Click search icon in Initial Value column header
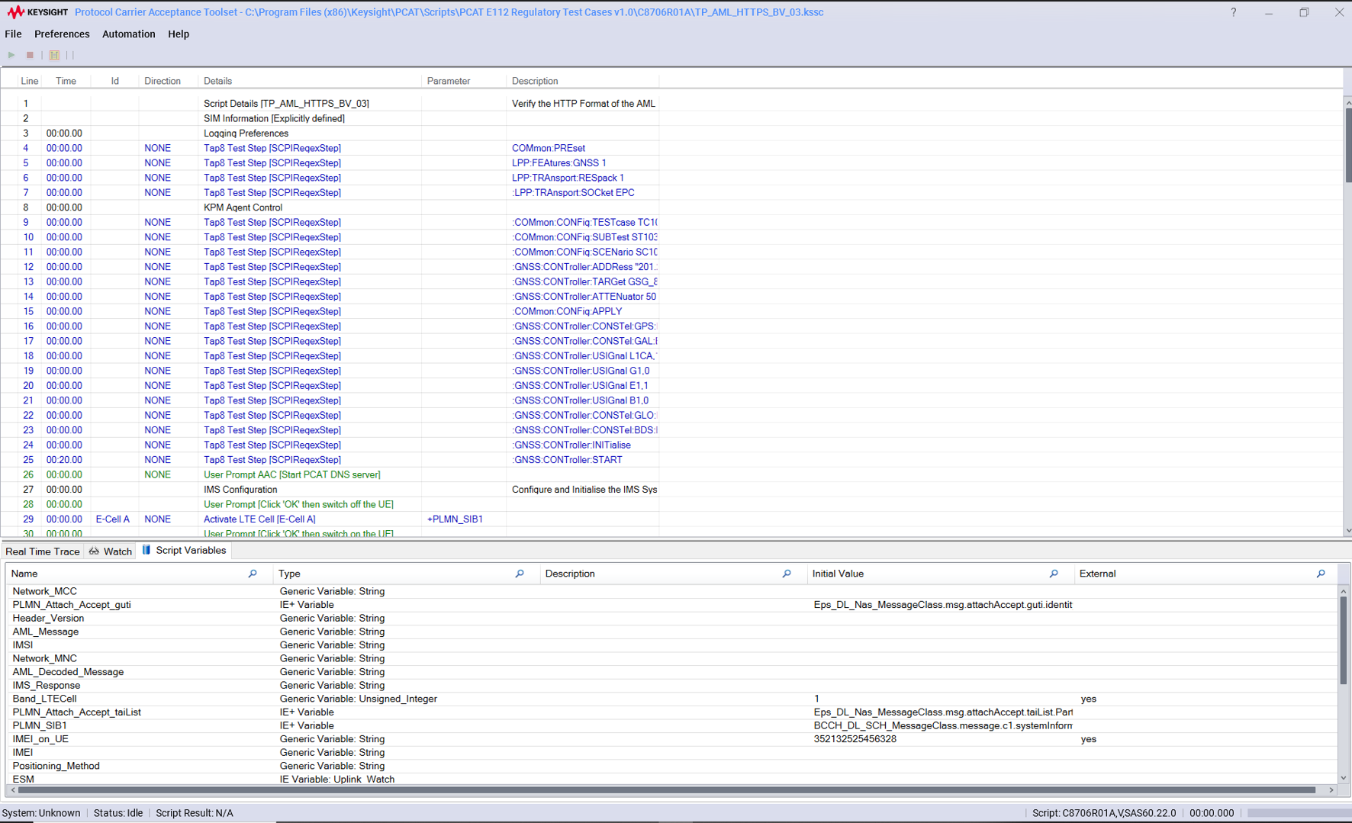This screenshot has width=1352, height=823. [x=1054, y=574]
